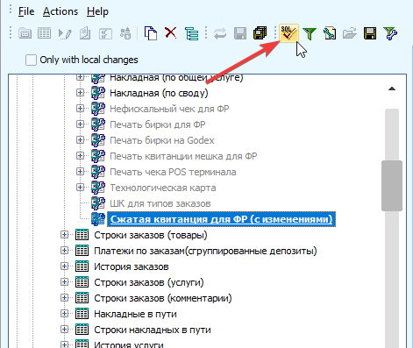Viewport: 413px width, 348px height.
Task: Open the Actions menu
Action: [x=61, y=11]
